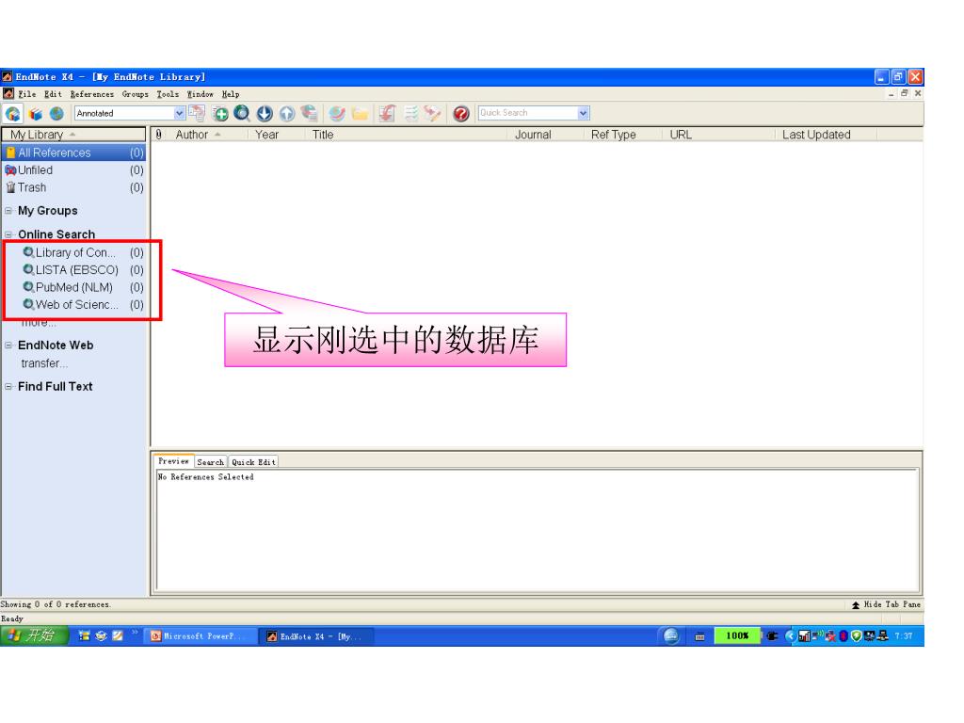Select PubMed (NLM) online search
The height and width of the screenshot is (723, 964).
click(83, 287)
